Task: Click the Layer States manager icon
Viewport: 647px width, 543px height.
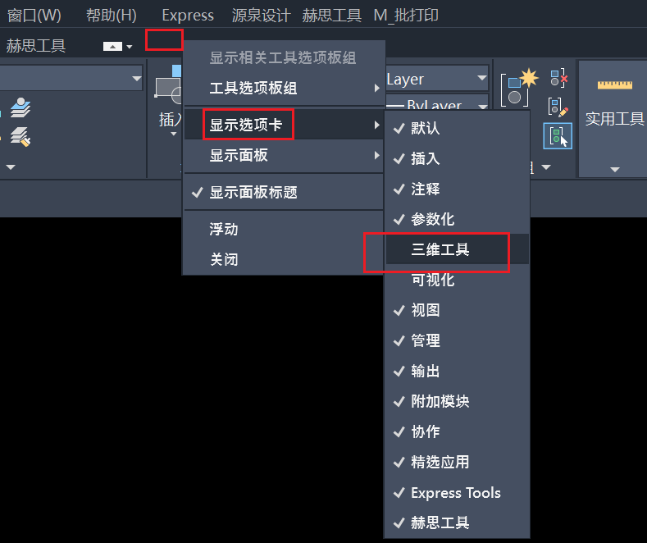Action: point(21,107)
